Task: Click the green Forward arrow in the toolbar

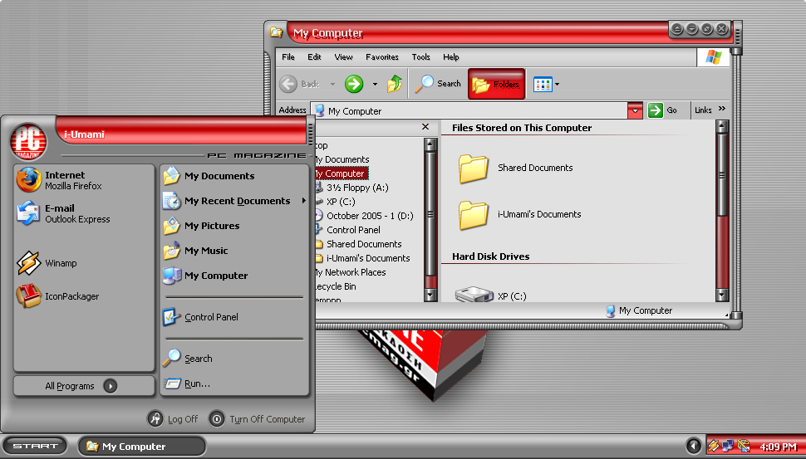Action: pyautogui.click(x=354, y=84)
